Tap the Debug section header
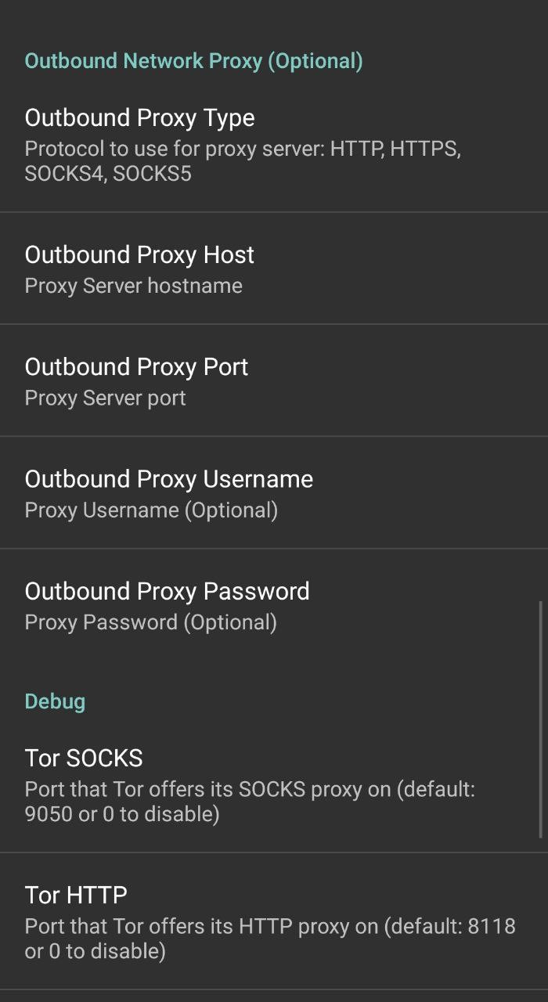Viewport: 548px width, 1002px height. [55, 701]
